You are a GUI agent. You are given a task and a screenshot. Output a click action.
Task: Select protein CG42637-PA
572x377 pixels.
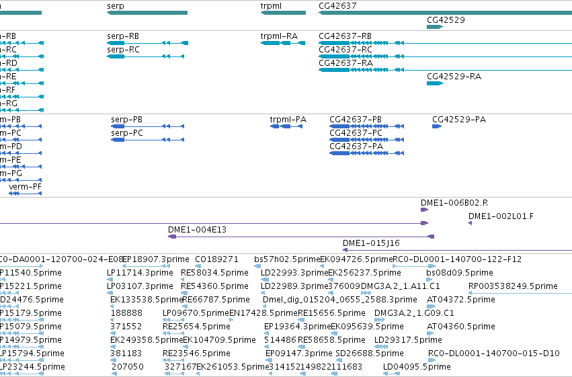(366, 153)
